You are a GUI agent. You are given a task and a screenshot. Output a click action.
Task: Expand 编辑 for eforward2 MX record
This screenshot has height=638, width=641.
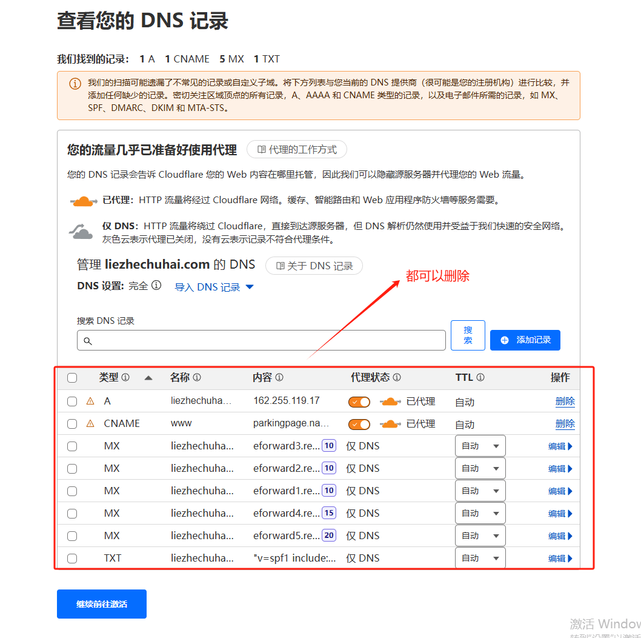click(x=560, y=469)
